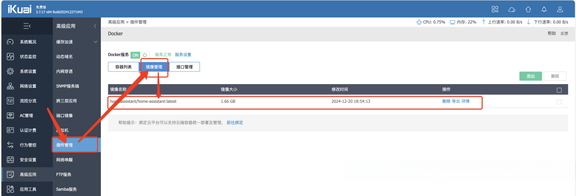Click the CPU chip status icon

(419, 22)
